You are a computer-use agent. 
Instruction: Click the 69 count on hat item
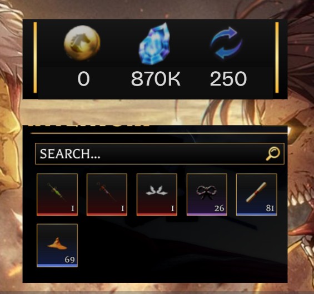point(69,260)
